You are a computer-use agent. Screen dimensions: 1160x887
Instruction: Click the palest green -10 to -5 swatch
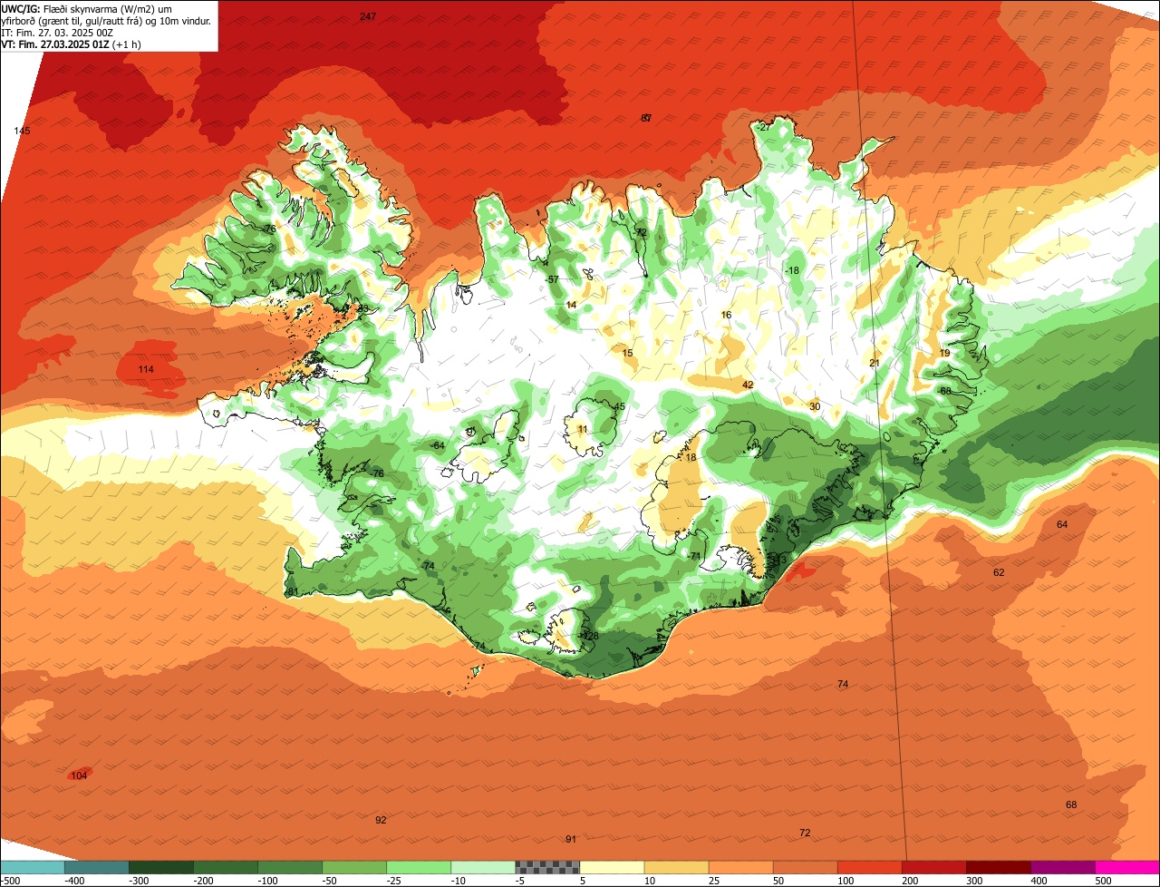483,867
